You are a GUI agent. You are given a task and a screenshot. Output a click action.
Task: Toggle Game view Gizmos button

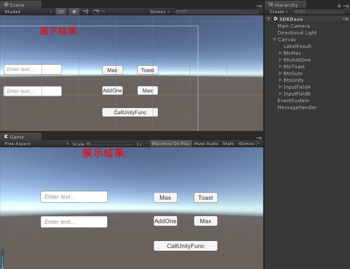coord(246,144)
